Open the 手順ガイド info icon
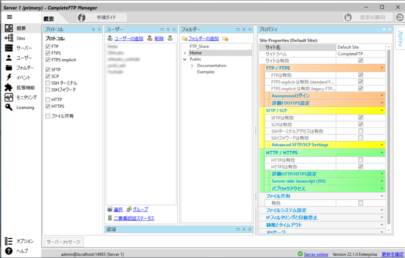Viewport: 405px width, 258px height. [x=82, y=17]
